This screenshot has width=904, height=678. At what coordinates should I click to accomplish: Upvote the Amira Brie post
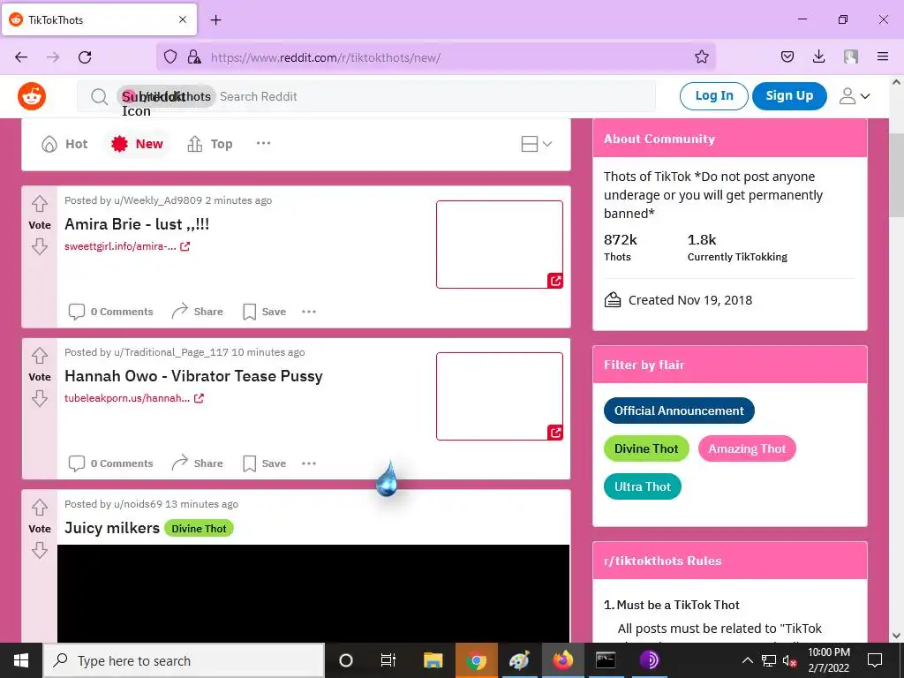click(39, 204)
